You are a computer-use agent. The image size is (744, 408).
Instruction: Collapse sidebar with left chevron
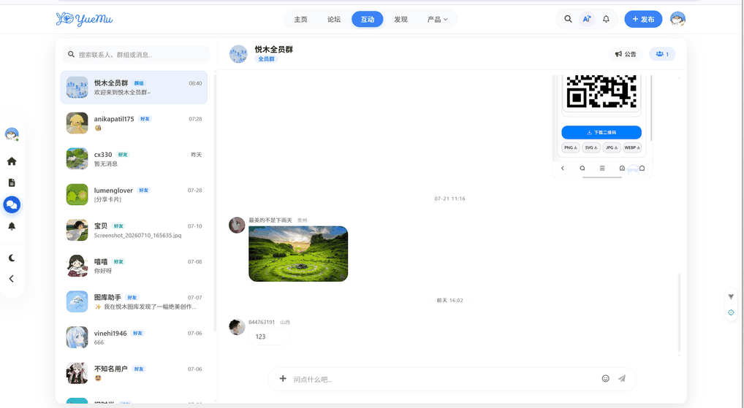pyautogui.click(x=12, y=279)
